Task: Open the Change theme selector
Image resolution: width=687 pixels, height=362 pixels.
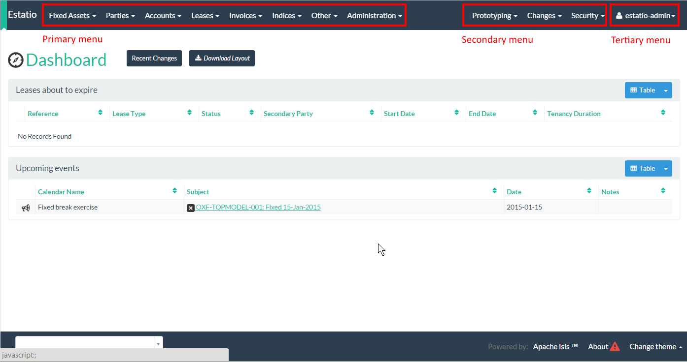Action: pos(655,347)
